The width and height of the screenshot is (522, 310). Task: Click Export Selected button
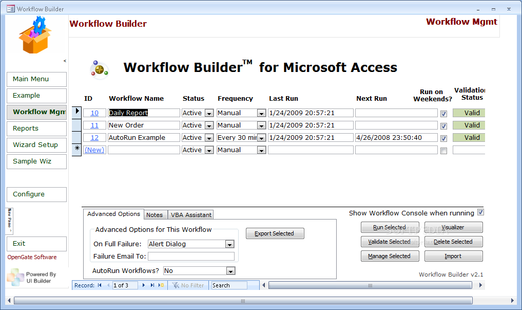(275, 233)
